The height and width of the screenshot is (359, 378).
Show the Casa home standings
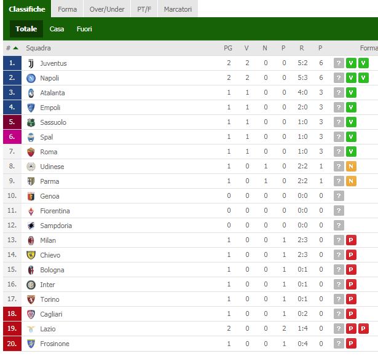(57, 29)
